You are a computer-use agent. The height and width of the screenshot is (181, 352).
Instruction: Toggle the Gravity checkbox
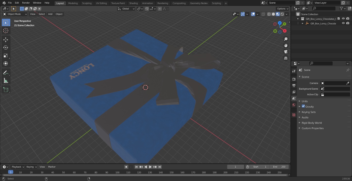[x=303, y=106]
